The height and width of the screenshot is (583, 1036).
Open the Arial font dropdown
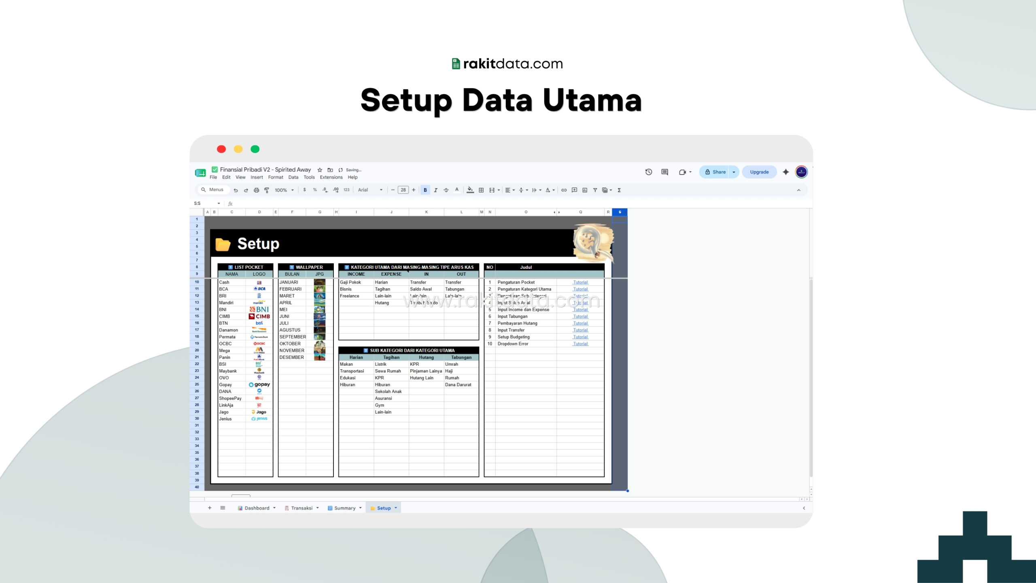(x=370, y=190)
